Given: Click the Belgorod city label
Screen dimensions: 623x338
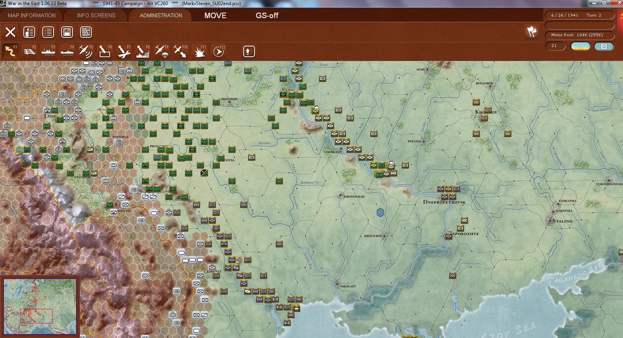Looking at the screenshot, I should coord(484,83).
